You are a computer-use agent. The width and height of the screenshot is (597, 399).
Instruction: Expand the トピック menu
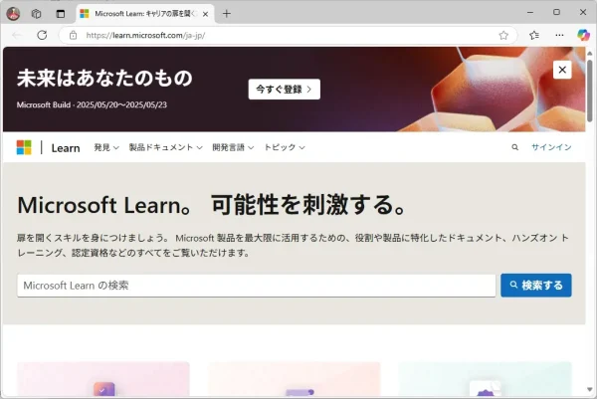point(285,147)
